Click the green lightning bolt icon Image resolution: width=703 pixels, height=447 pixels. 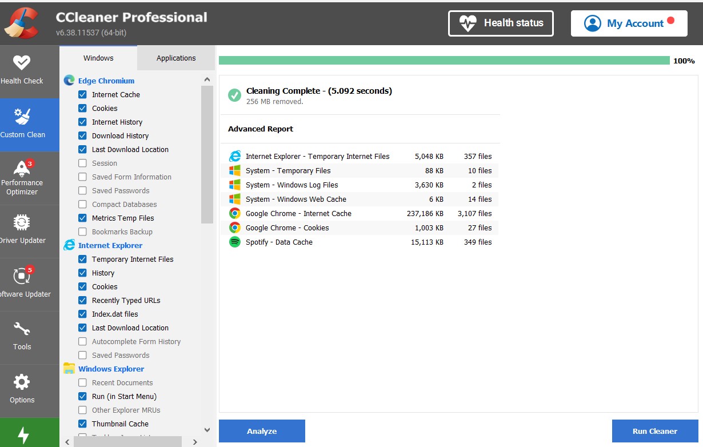pos(23,435)
